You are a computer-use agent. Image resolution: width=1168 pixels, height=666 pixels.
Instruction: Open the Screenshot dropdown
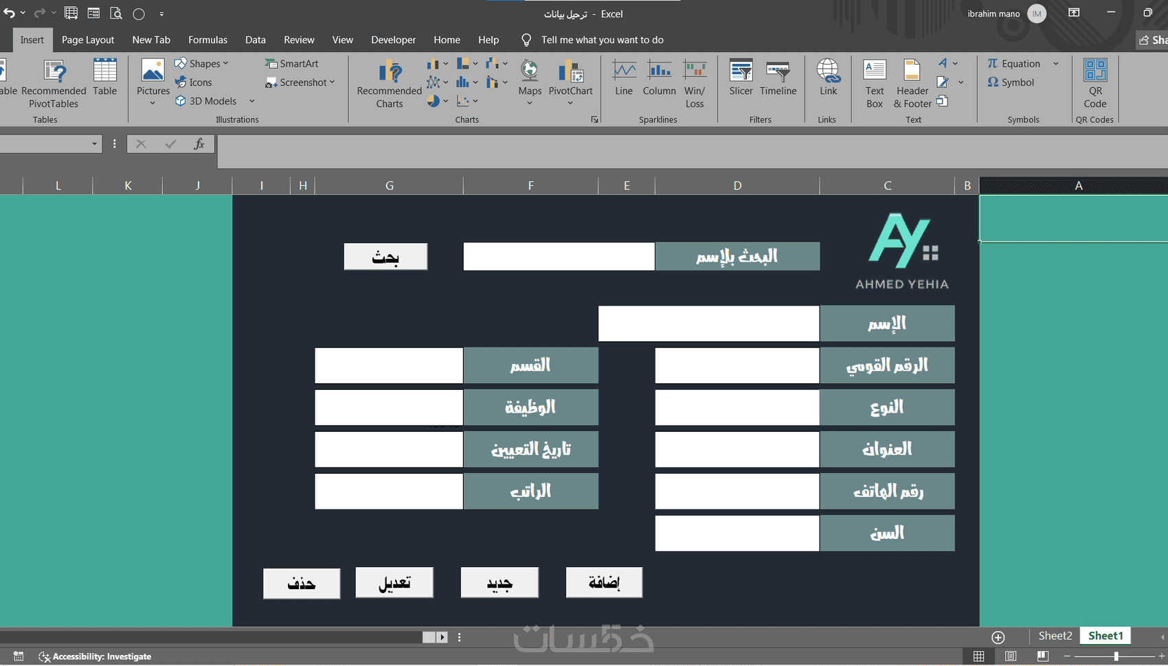[333, 82]
